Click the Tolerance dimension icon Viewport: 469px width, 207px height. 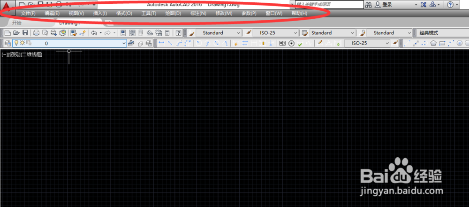(x=283, y=43)
